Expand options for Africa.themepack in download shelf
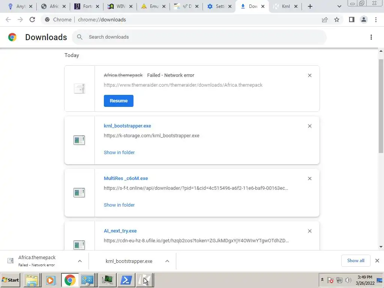Viewport: 384px width, 288px height. 80,261
